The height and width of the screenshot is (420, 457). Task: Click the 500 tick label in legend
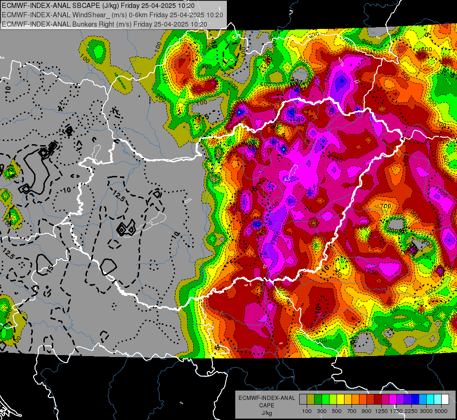[x=337, y=411]
